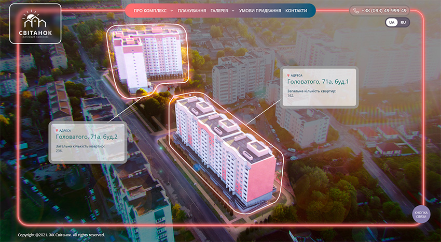This screenshot has width=441, height=242.
Task: Open УМОВИ ПРИДБАННЯ page
Action: 260,11
